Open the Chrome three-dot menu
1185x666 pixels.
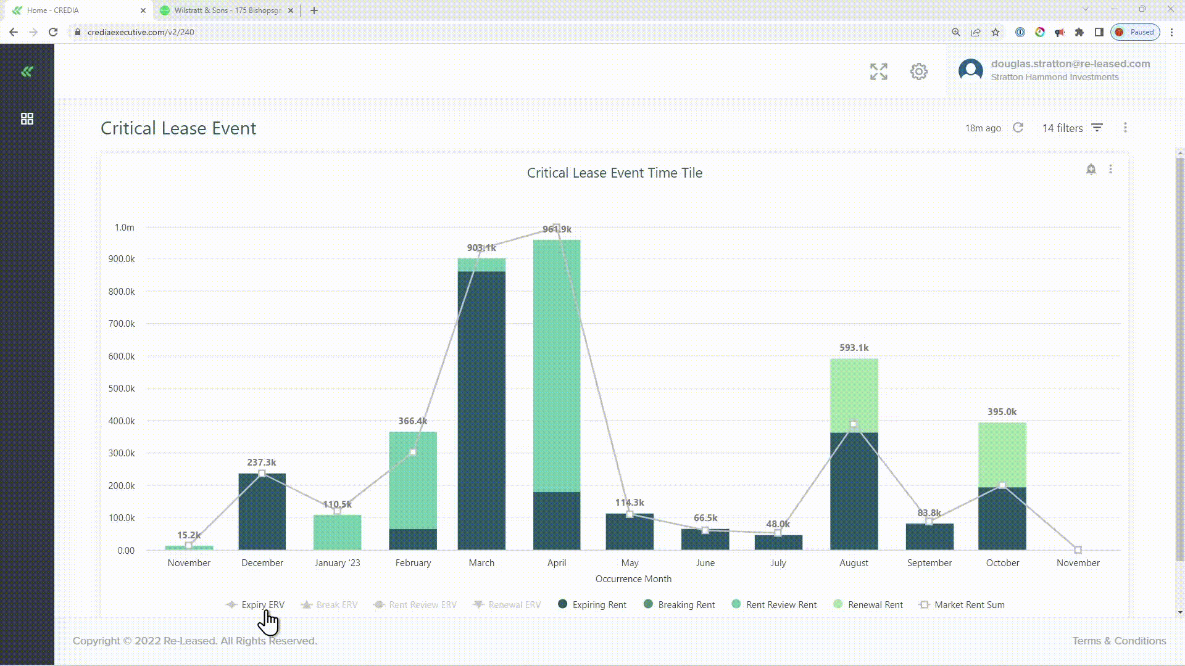pos(1171,32)
